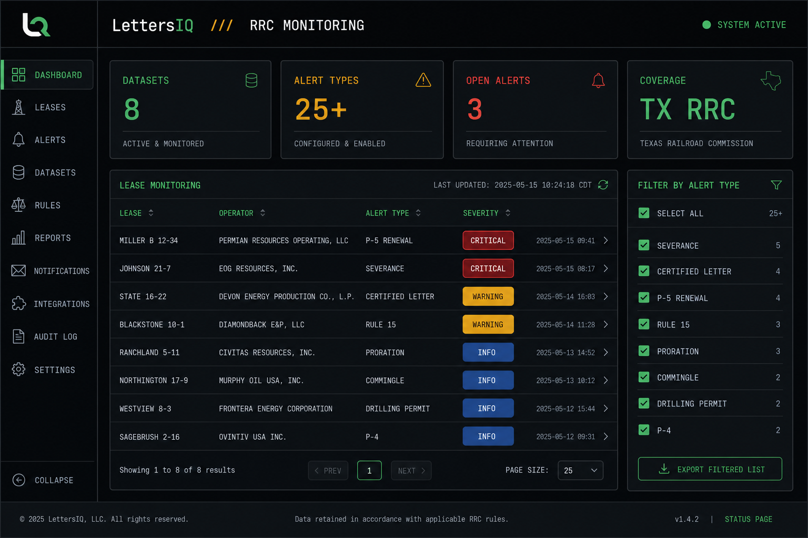Click the Warning badge for State 16-22
The width and height of the screenshot is (808, 538).
tap(488, 296)
